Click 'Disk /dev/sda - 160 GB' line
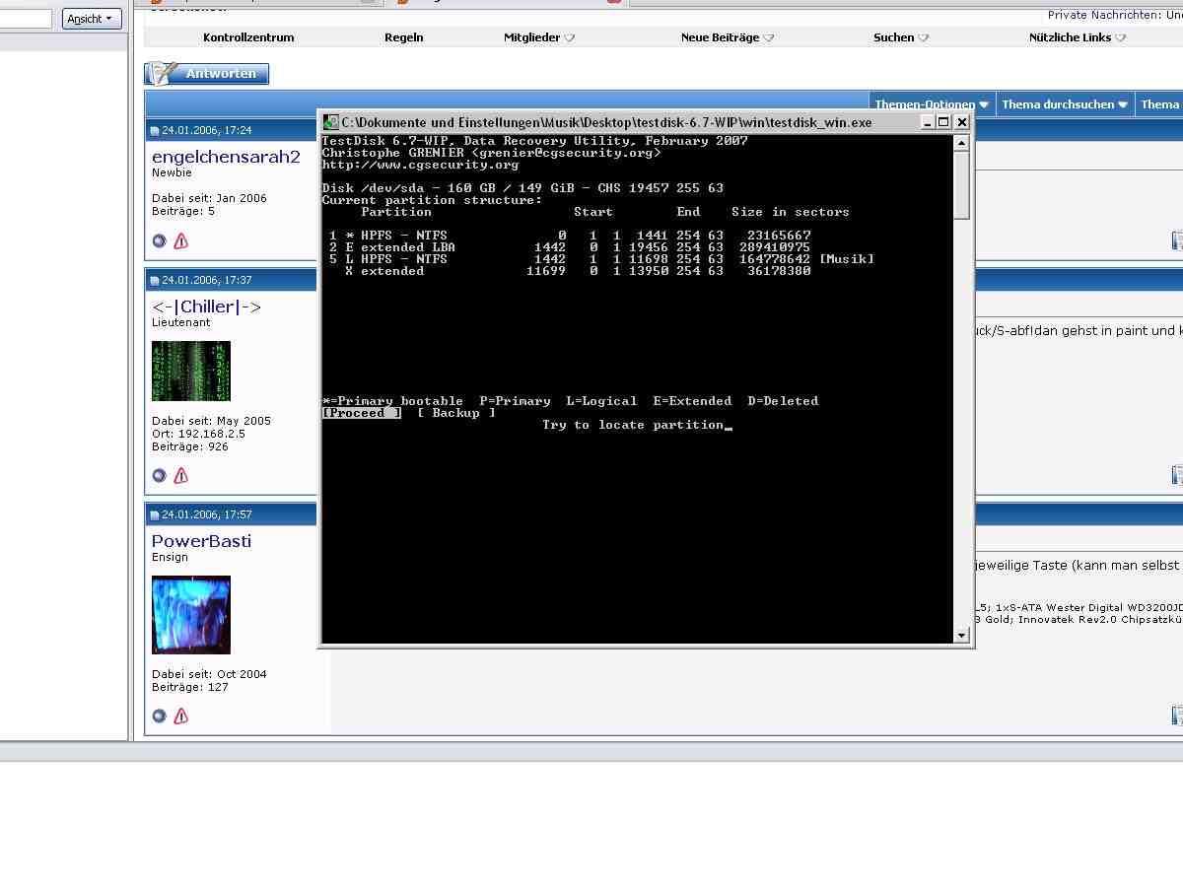1183x887 pixels. pos(522,188)
